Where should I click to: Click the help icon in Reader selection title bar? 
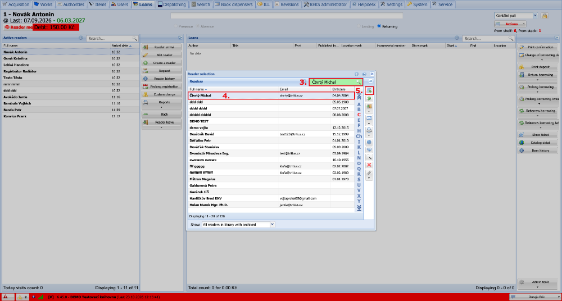pos(357,74)
